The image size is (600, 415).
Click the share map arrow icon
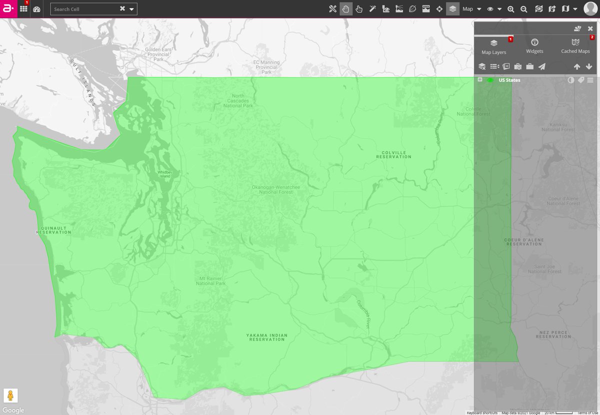[552, 9]
